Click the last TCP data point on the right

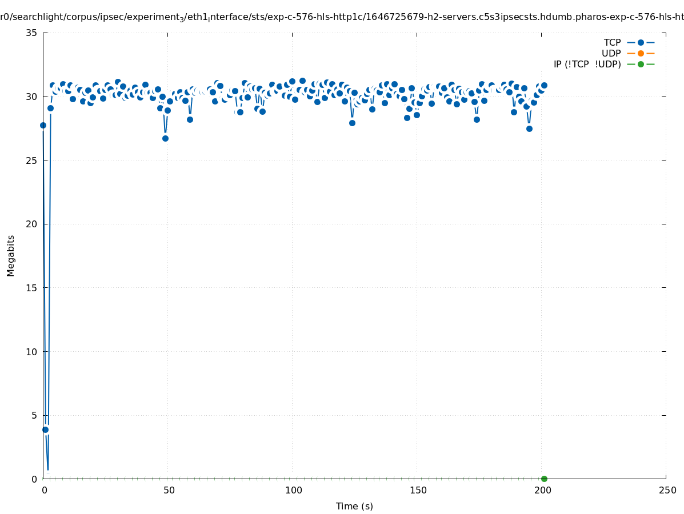point(544,85)
